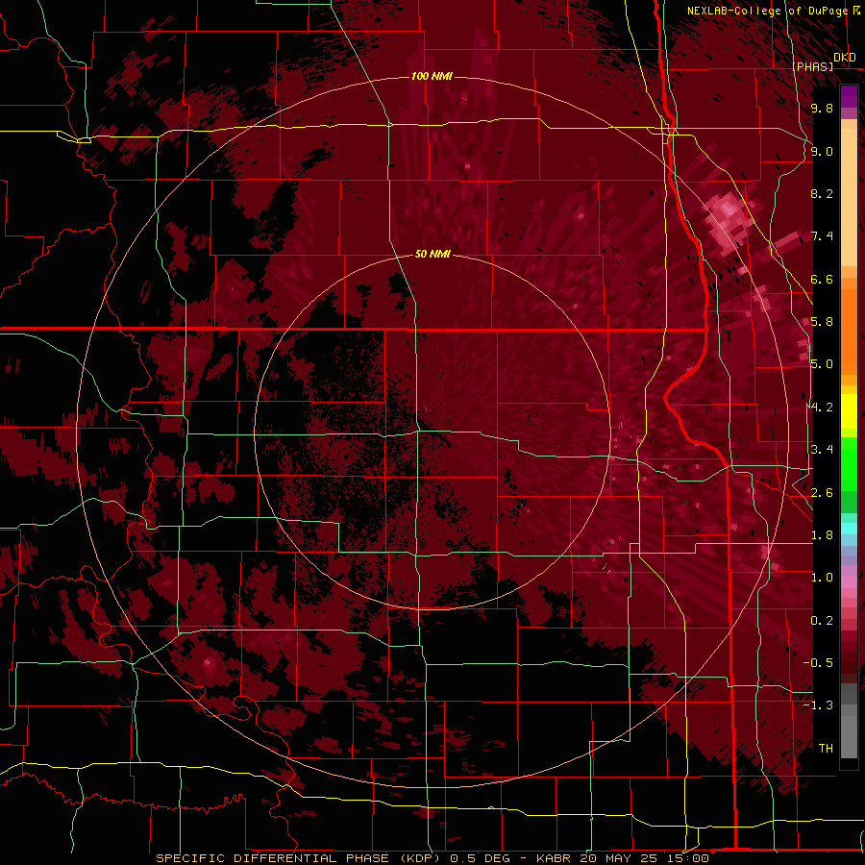Click the -1.3 value on the color scale
The height and width of the screenshot is (865, 865).
(818, 705)
